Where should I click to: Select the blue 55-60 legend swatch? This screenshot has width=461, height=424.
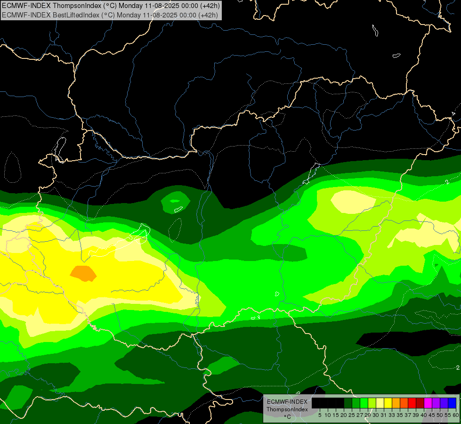452,403
